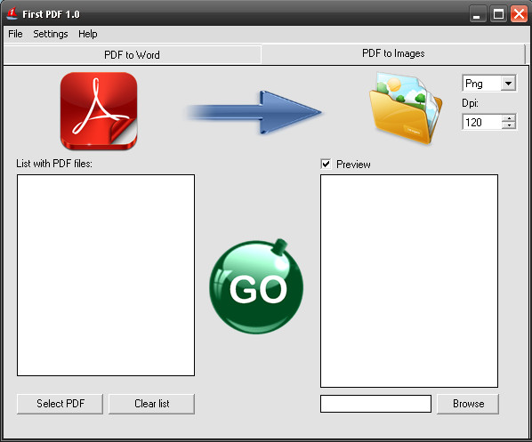Image resolution: width=532 pixels, height=442 pixels.
Task: Click the First PDF sailboat title icon
Action: pos(12,14)
